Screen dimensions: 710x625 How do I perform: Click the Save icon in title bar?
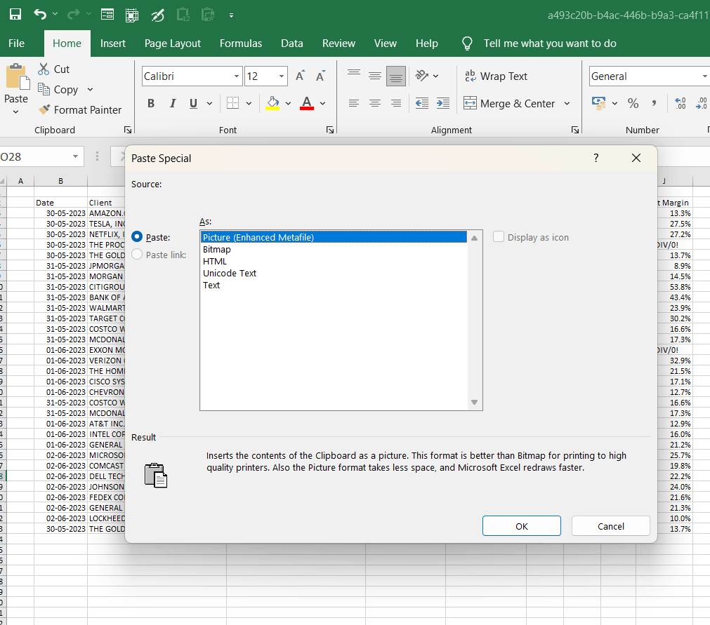point(15,14)
